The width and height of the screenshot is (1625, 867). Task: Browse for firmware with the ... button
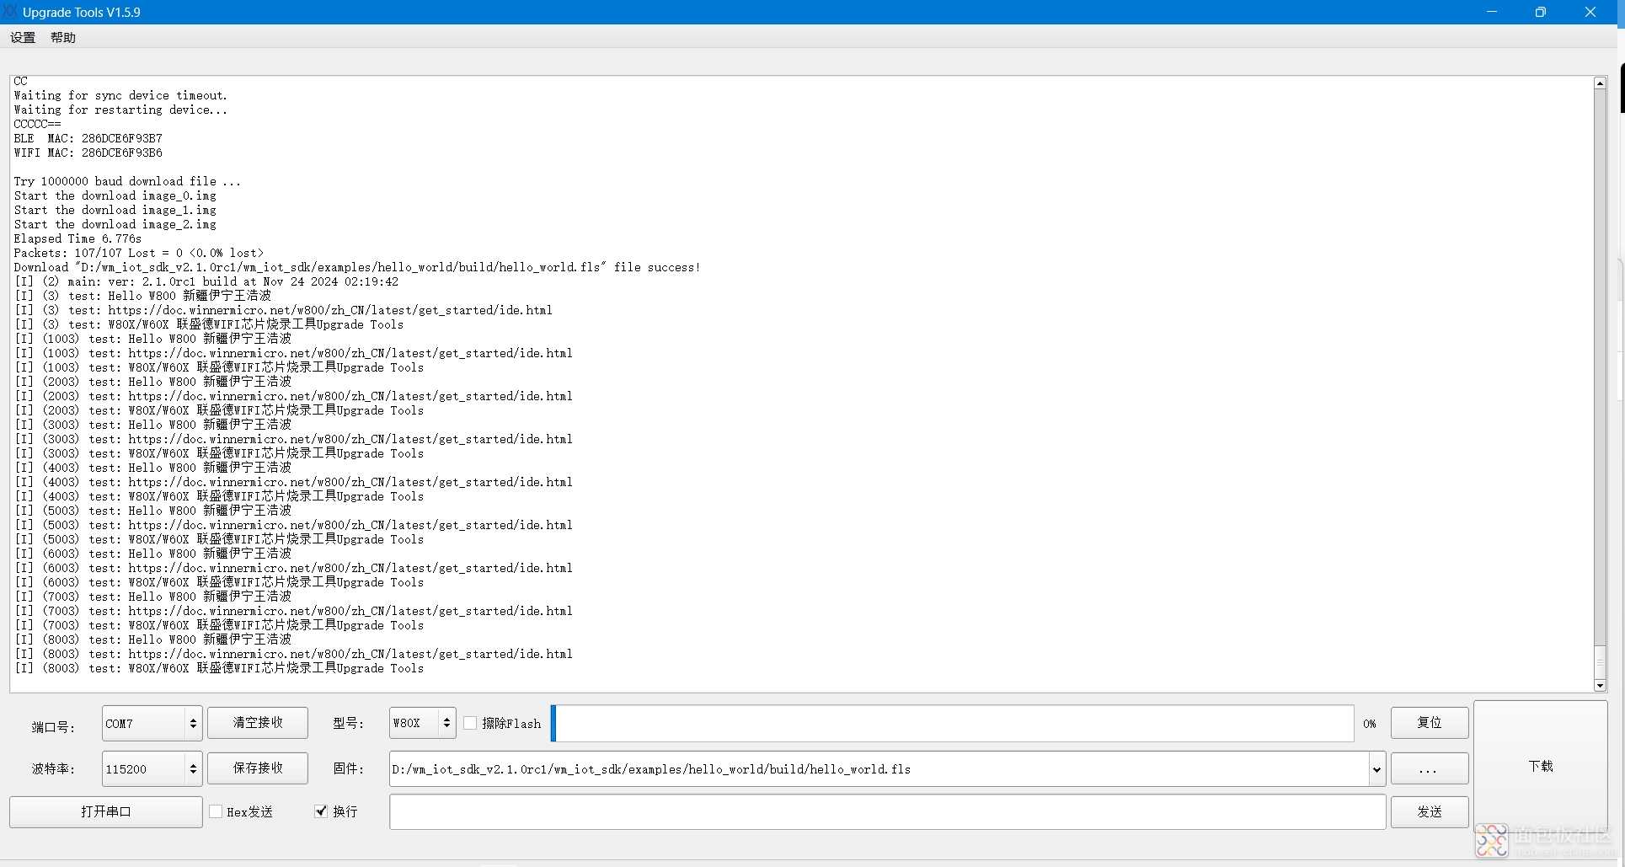pyautogui.click(x=1430, y=768)
